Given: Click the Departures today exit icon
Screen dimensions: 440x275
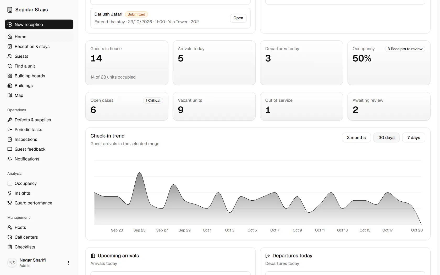Looking at the screenshot, I should (x=268, y=256).
